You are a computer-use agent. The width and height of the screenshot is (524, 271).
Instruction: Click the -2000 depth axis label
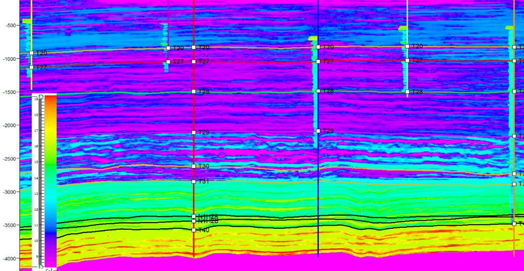point(9,125)
